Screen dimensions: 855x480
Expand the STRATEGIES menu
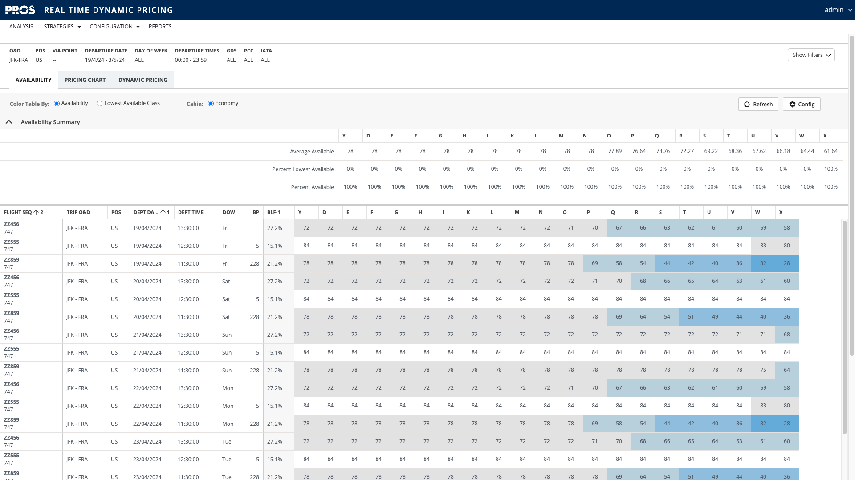tap(62, 27)
